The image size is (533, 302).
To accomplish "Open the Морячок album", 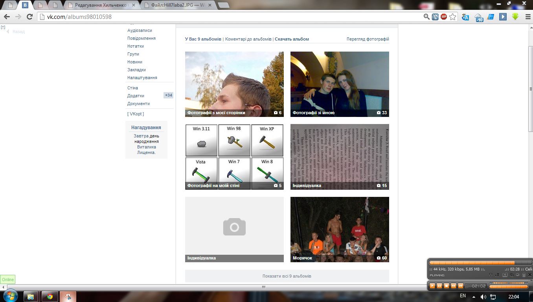I will coord(340,230).
